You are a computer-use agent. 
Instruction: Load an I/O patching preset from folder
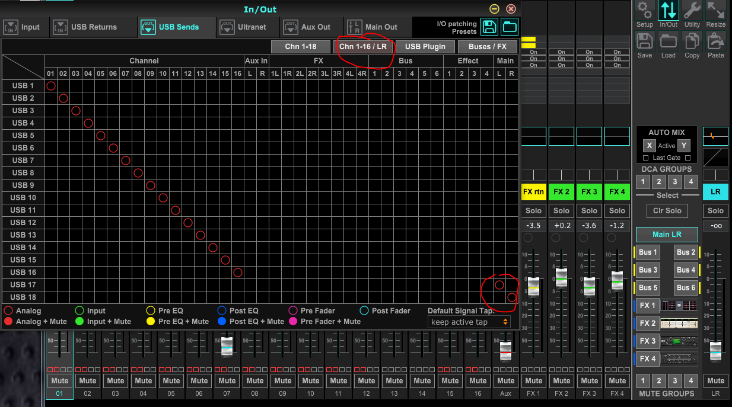tap(509, 26)
